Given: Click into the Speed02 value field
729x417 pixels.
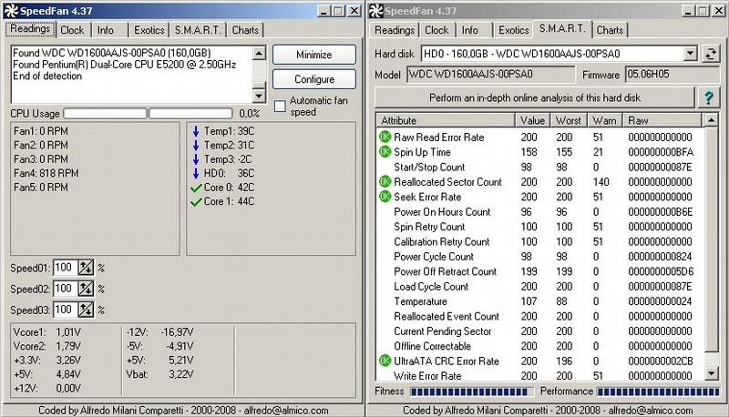Looking at the screenshot, I should click(x=65, y=289).
